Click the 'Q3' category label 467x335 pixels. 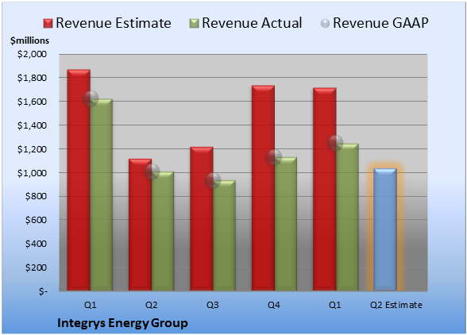tap(213, 305)
